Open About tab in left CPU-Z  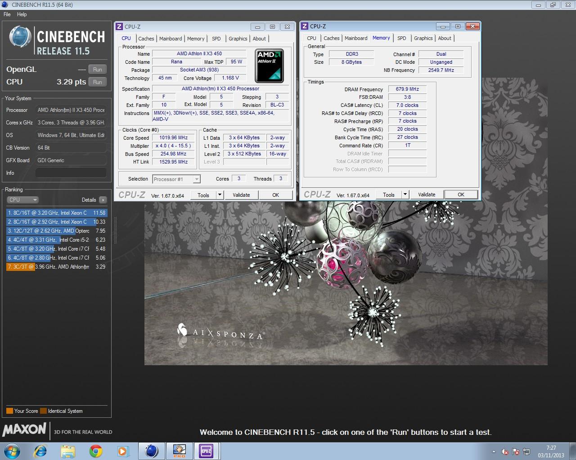[259, 39]
